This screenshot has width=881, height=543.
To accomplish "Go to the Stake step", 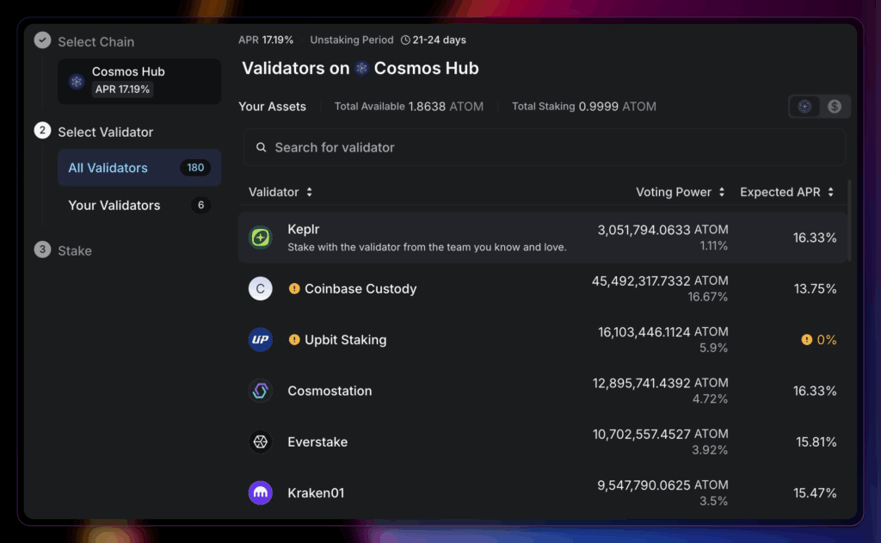I will pyautogui.click(x=74, y=250).
